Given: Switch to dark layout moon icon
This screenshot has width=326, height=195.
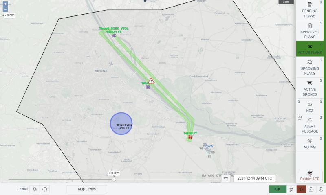Looking at the screenshot, I should coord(45,189).
